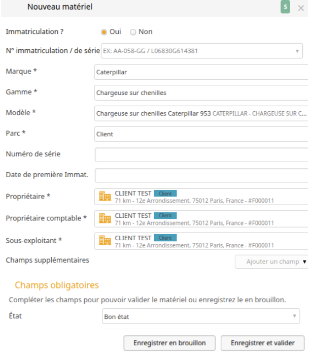Click Client tag in Propriétaire comptable field
This screenshot has height=355, width=312.
(x=165, y=215)
